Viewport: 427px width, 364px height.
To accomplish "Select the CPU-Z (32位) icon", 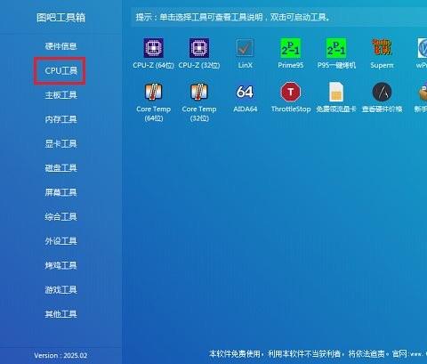I will coord(199,48).
